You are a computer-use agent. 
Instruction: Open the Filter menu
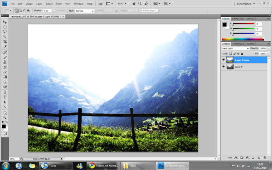(x=59, y=4)
